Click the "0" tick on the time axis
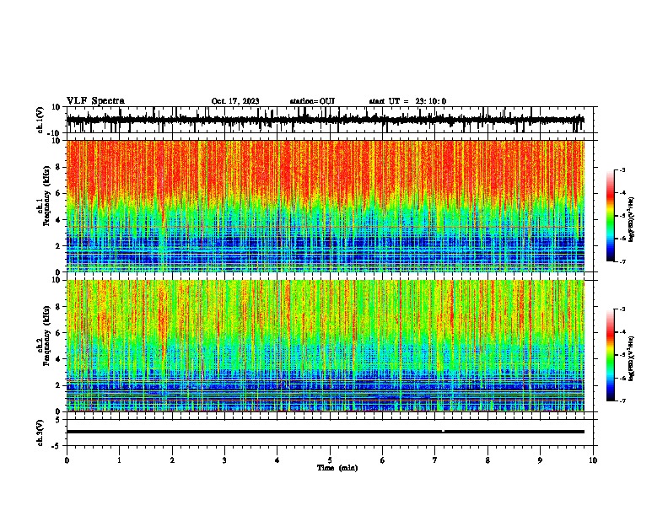 tap(67, 460)
